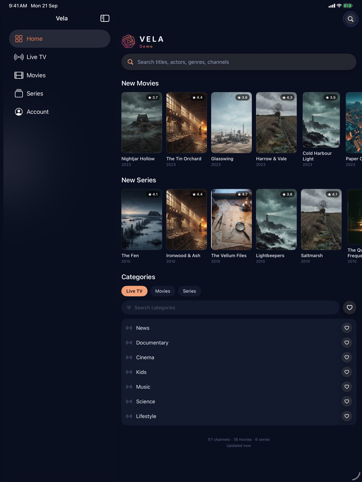Open the Cold Harbour Light movie poster

point(321,120)
